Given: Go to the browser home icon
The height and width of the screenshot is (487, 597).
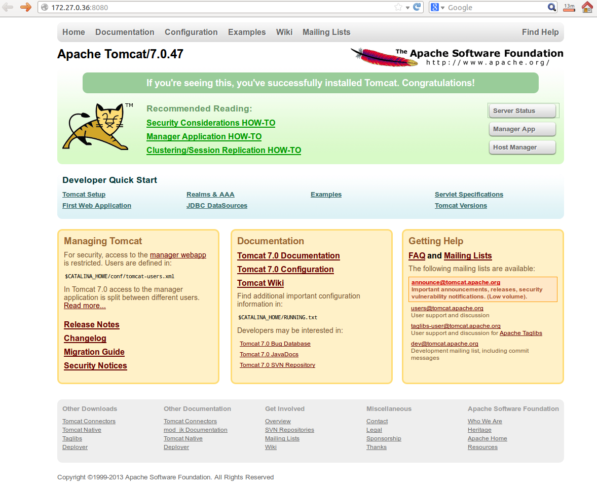Looking at the screenshot, I should (x=587, y=7).
